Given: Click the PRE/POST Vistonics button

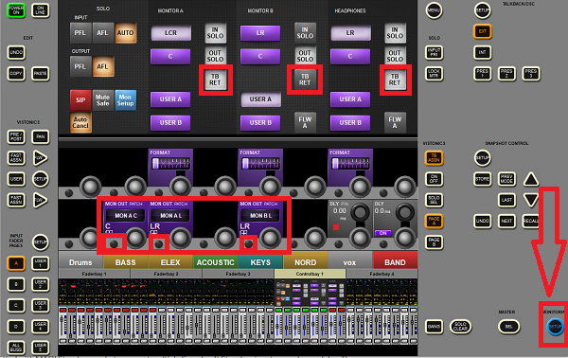Looking at the screenshot, I should point(16,137).
